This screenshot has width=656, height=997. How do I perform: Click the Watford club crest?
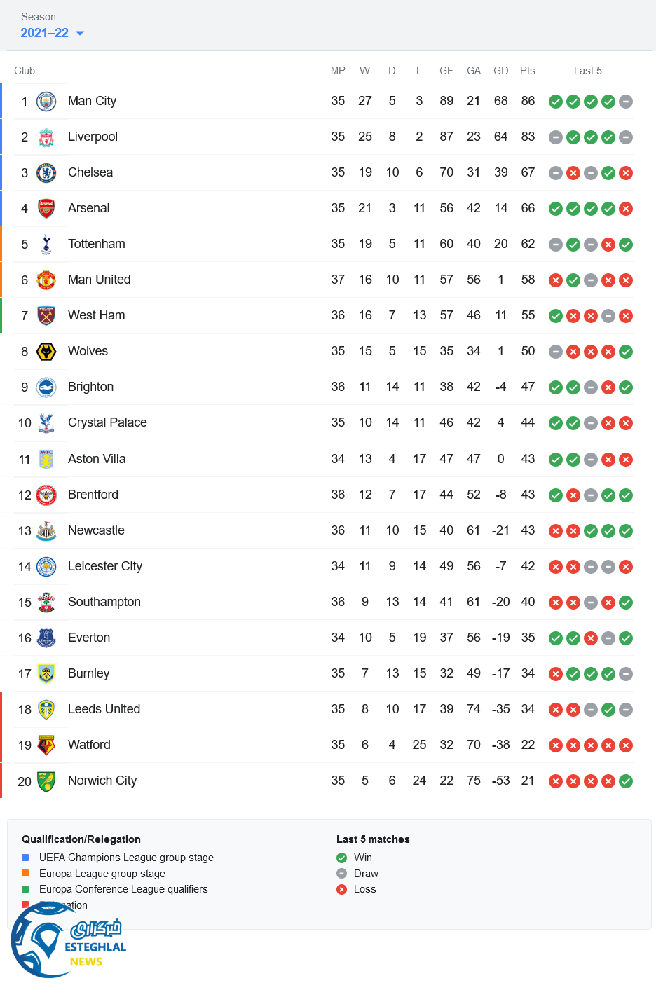click(x=46, y=745)
